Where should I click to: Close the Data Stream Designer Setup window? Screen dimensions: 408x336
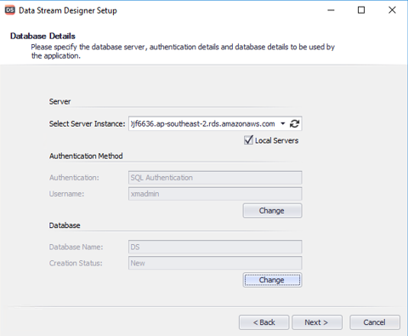[x=392, y=10]
